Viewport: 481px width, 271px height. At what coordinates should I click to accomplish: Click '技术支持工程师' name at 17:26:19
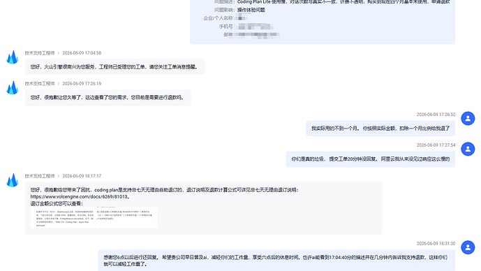(x=40, y=84)
